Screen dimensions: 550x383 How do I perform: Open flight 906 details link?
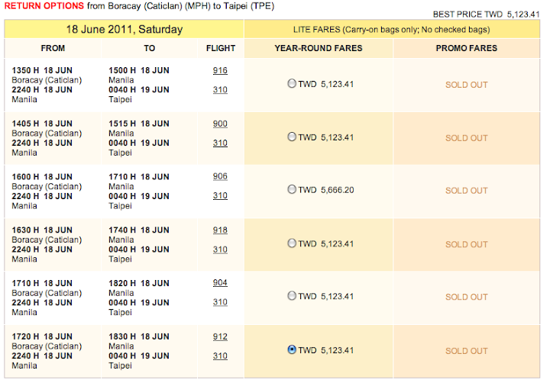point(220,176)
